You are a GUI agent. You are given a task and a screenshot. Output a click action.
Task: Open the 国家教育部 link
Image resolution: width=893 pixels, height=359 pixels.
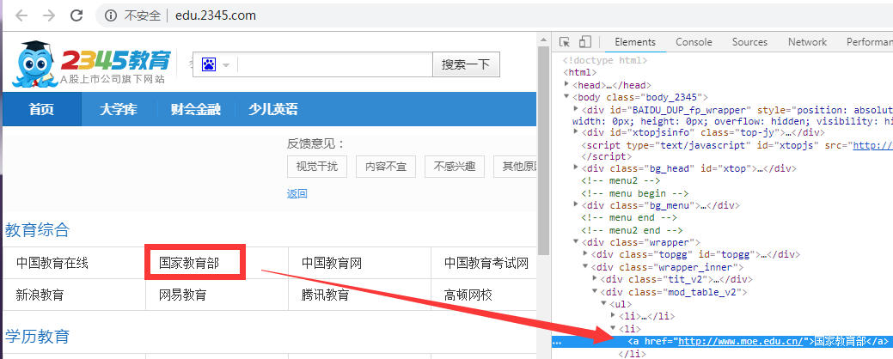tap(189, 263)
